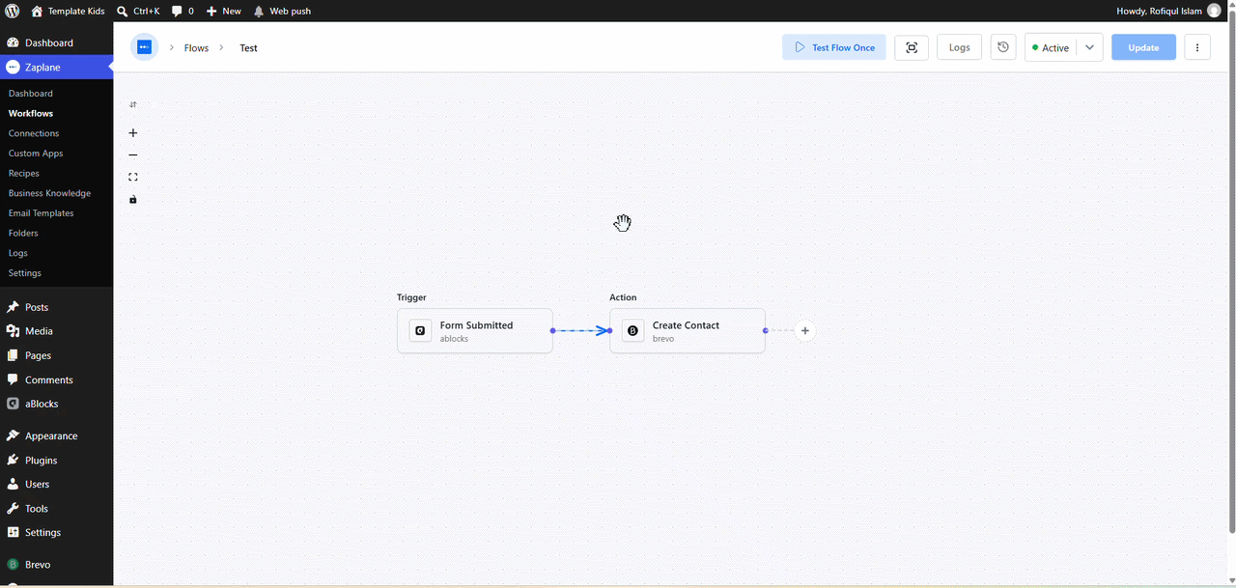The image size is (1236, 588).
Task: Open comments count in admin bar
Action: point(183,11)
